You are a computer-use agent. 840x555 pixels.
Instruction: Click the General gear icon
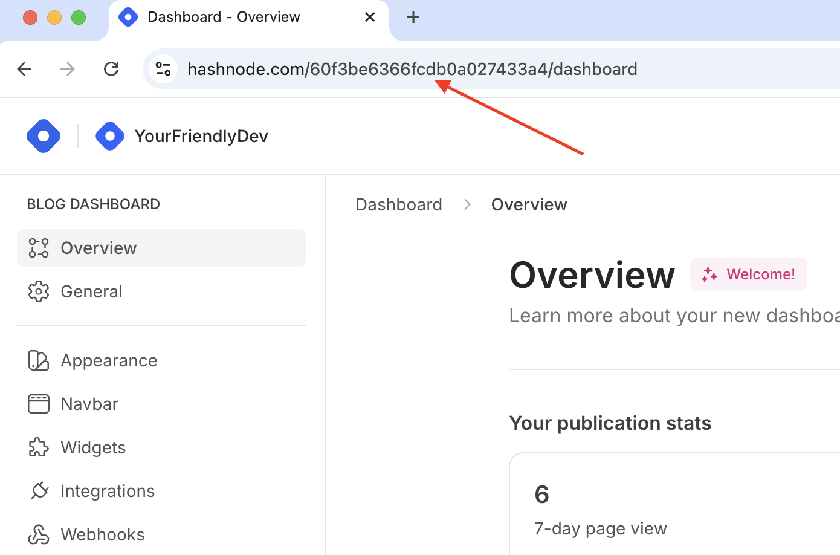point(39,291)
